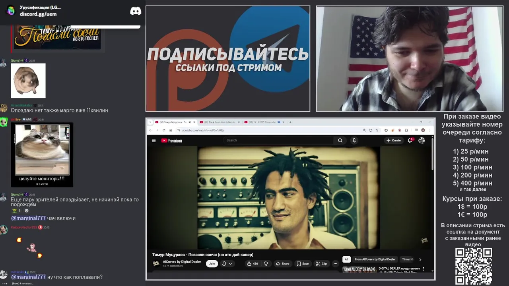The width and height of the screenshot is (509, 286).
Task: Open more actions ellipsis under the video
Action: (x=335, y=263)
